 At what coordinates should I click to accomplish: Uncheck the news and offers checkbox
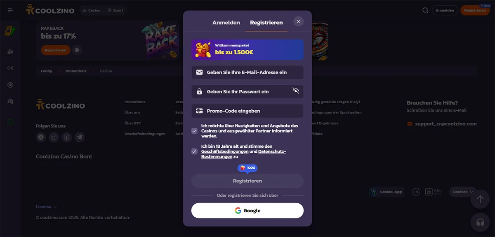[194, 131]
